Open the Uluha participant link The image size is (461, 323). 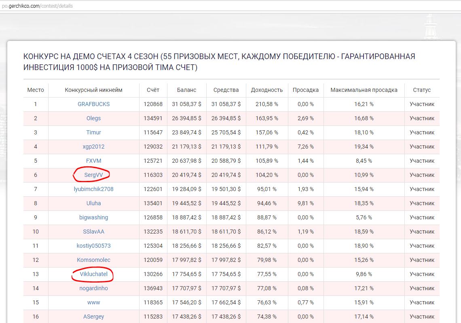click(93, 203)
